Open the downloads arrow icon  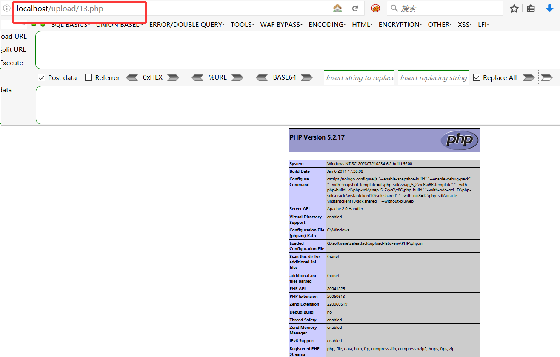click(549, 8)
